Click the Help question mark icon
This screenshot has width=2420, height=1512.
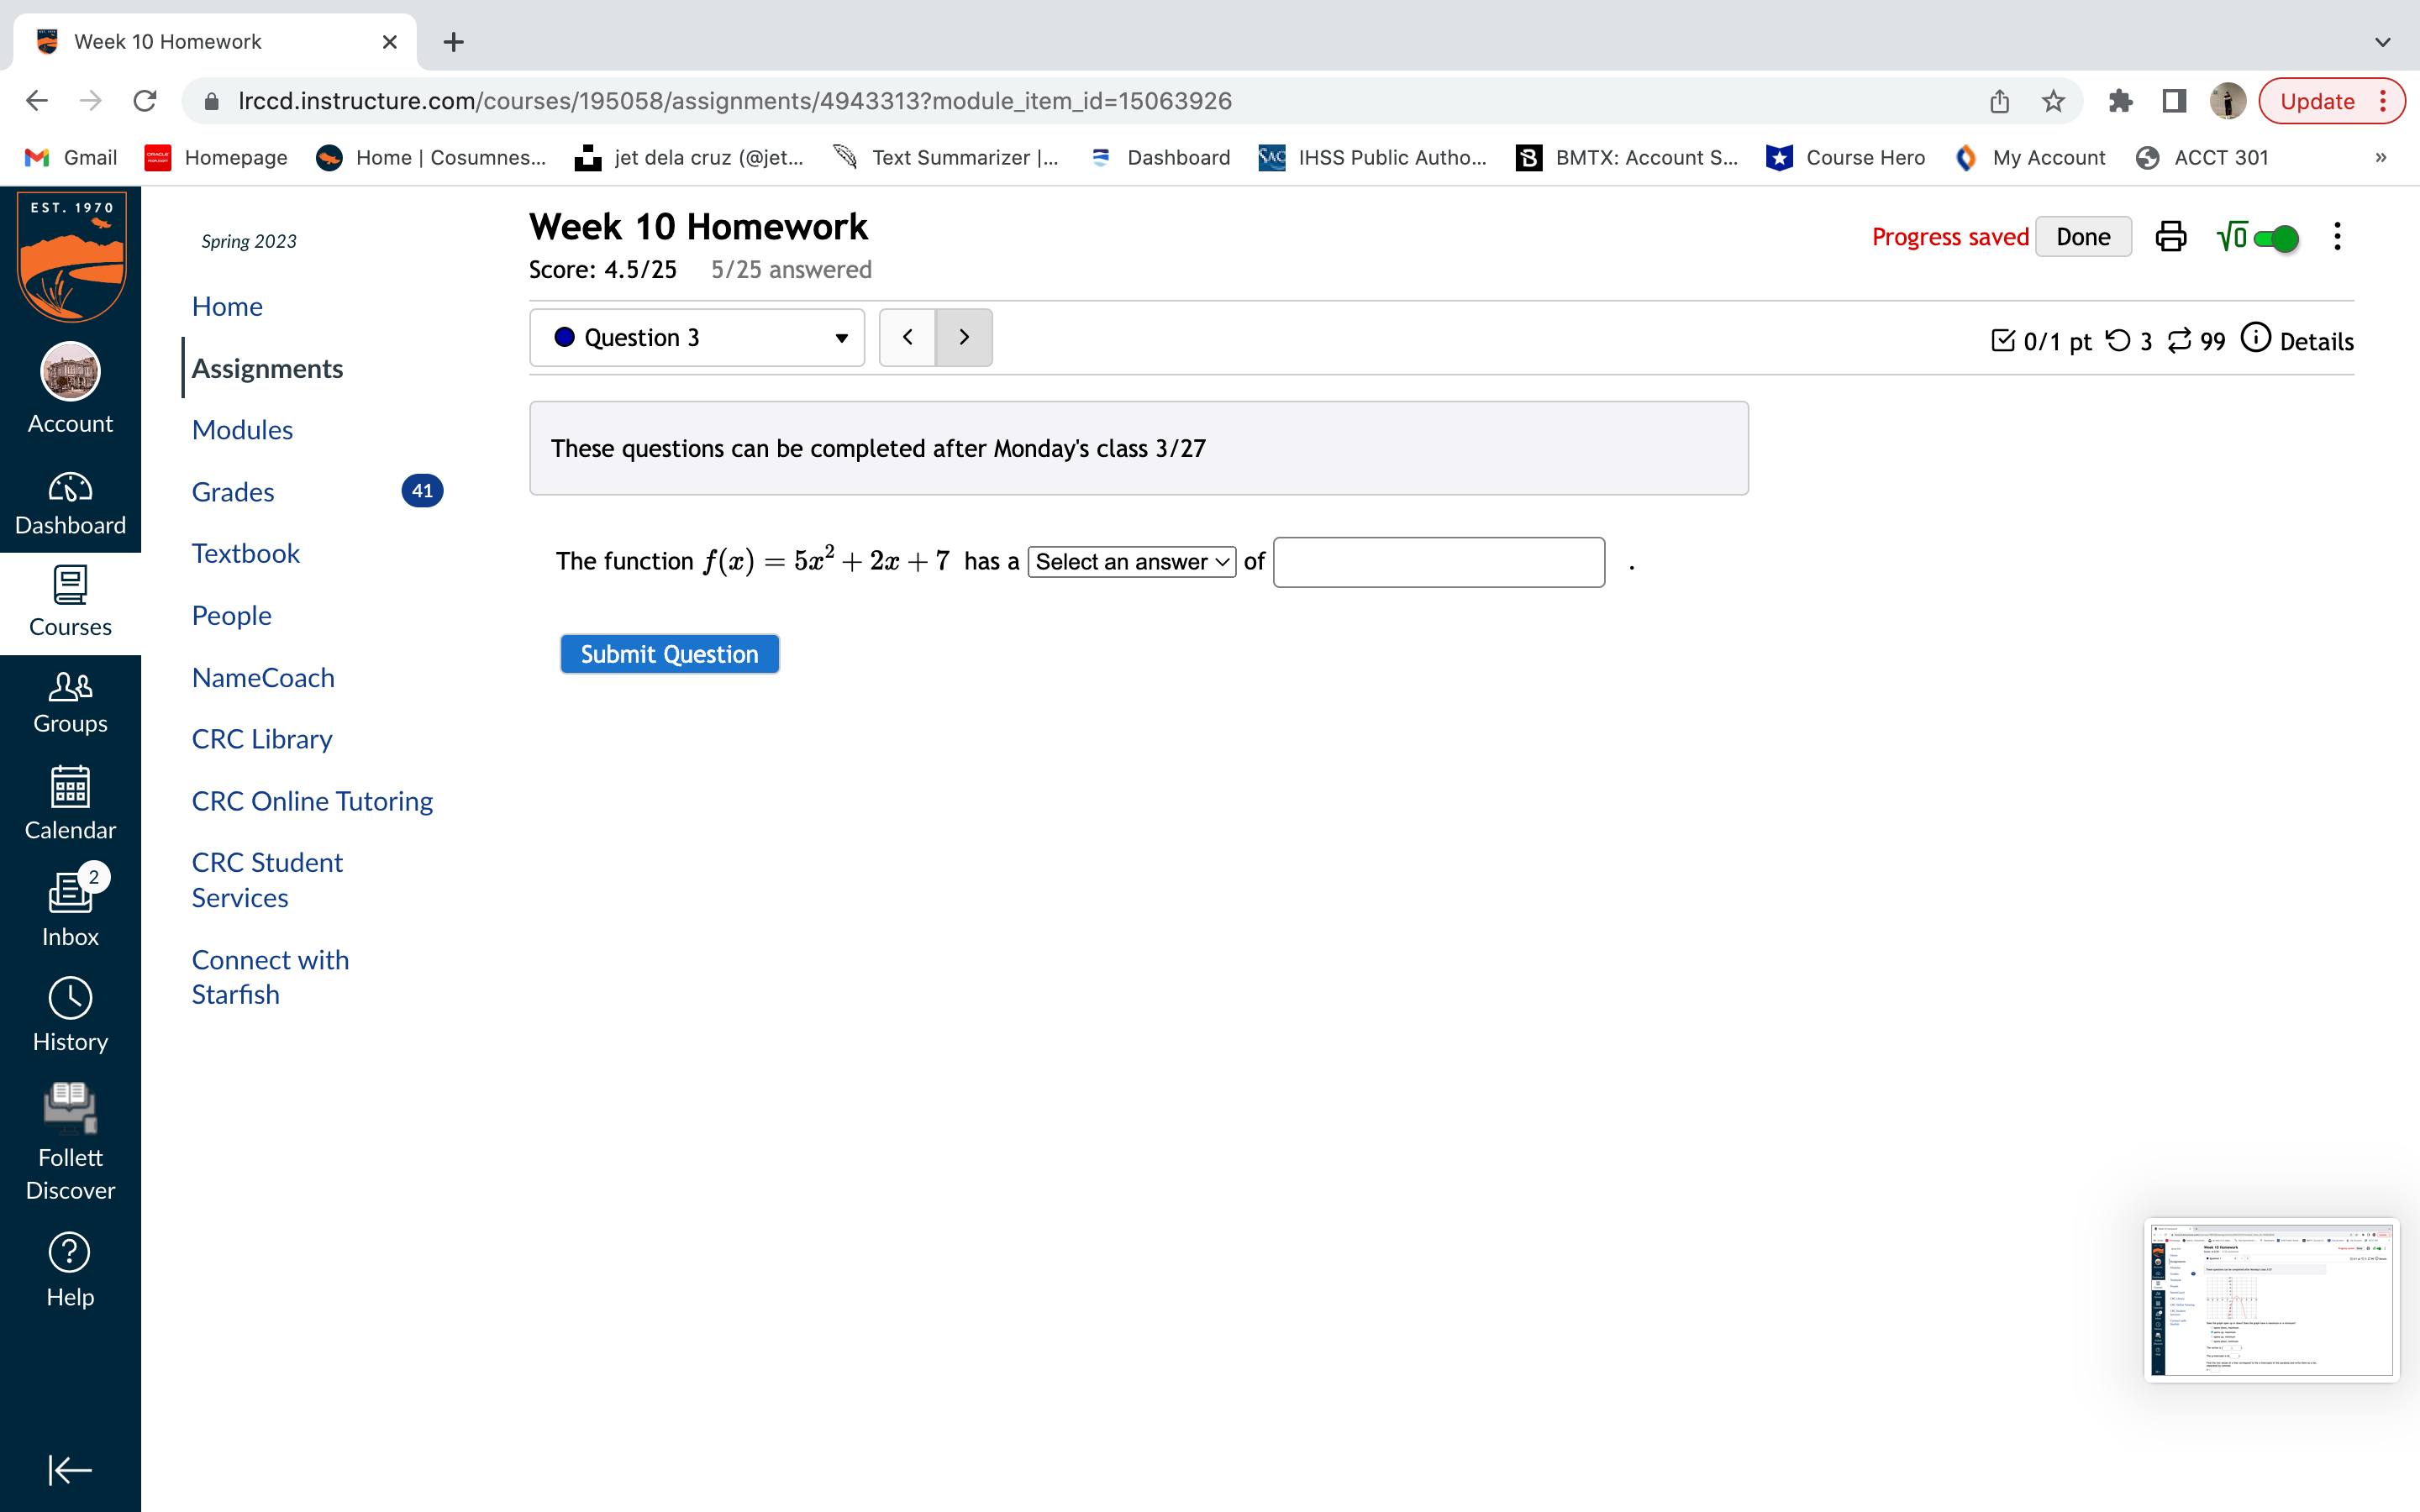70,1252
